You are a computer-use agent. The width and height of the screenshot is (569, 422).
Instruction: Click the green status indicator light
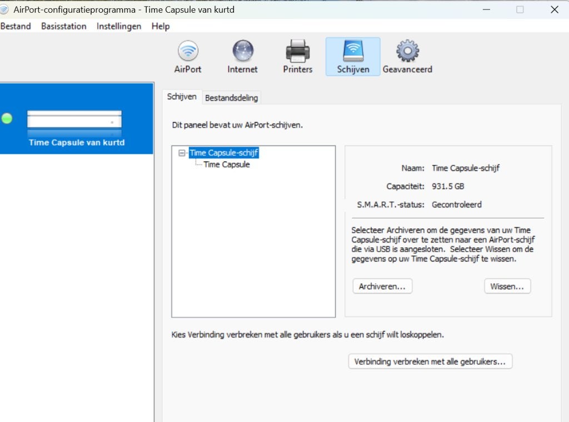coord(7,119)
